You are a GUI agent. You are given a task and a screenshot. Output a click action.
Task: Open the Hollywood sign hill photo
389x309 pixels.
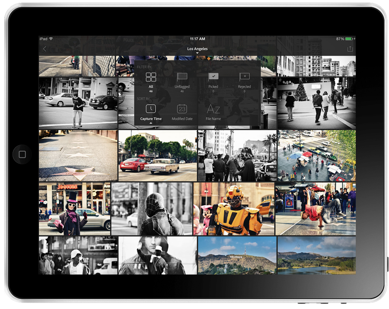pos(237,255)
